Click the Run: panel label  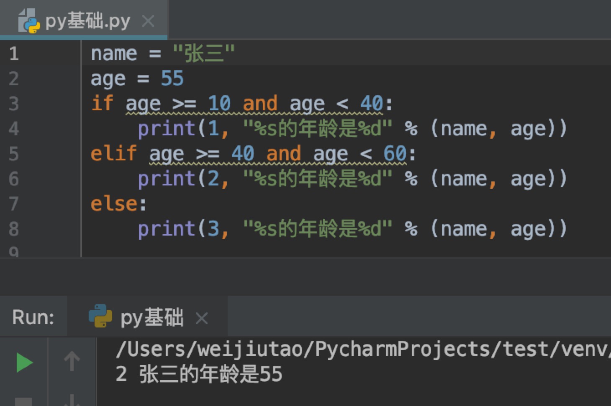click(33, 317)
